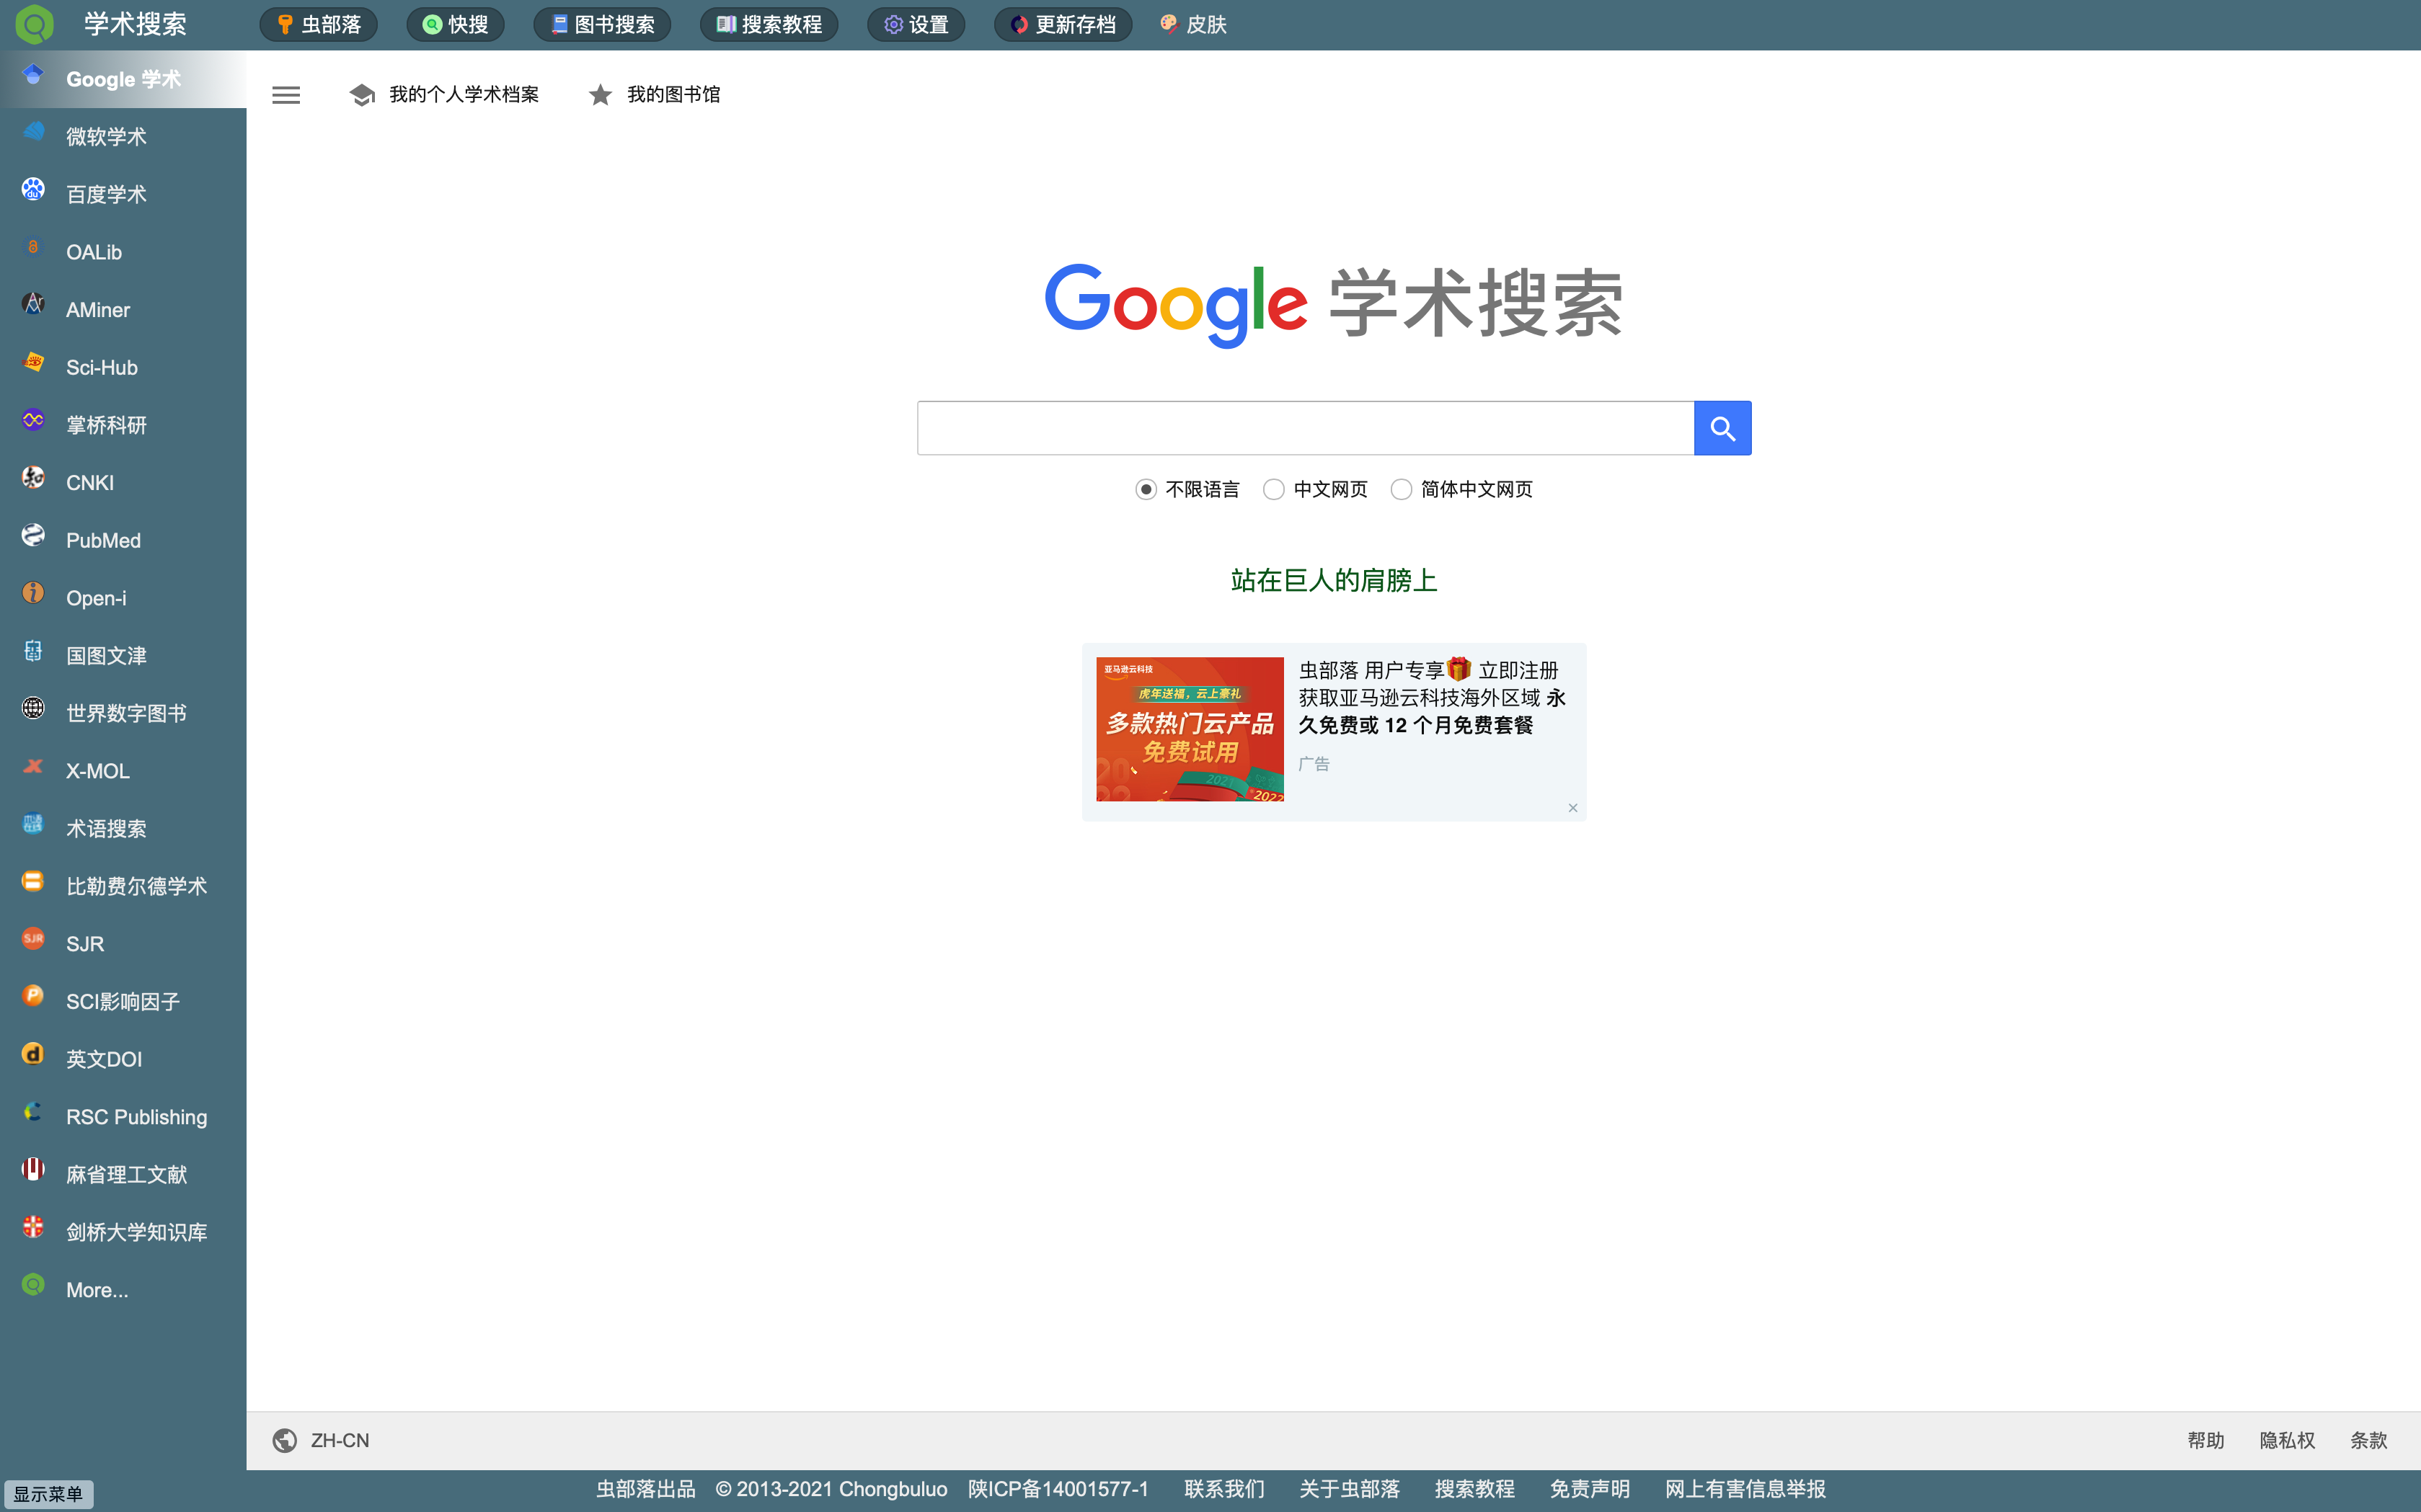
Task: Click the 学术搜索 site title
Action: 135,24
